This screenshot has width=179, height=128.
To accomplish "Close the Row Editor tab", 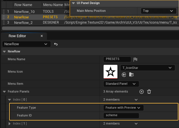I will [x=42, y=36].
